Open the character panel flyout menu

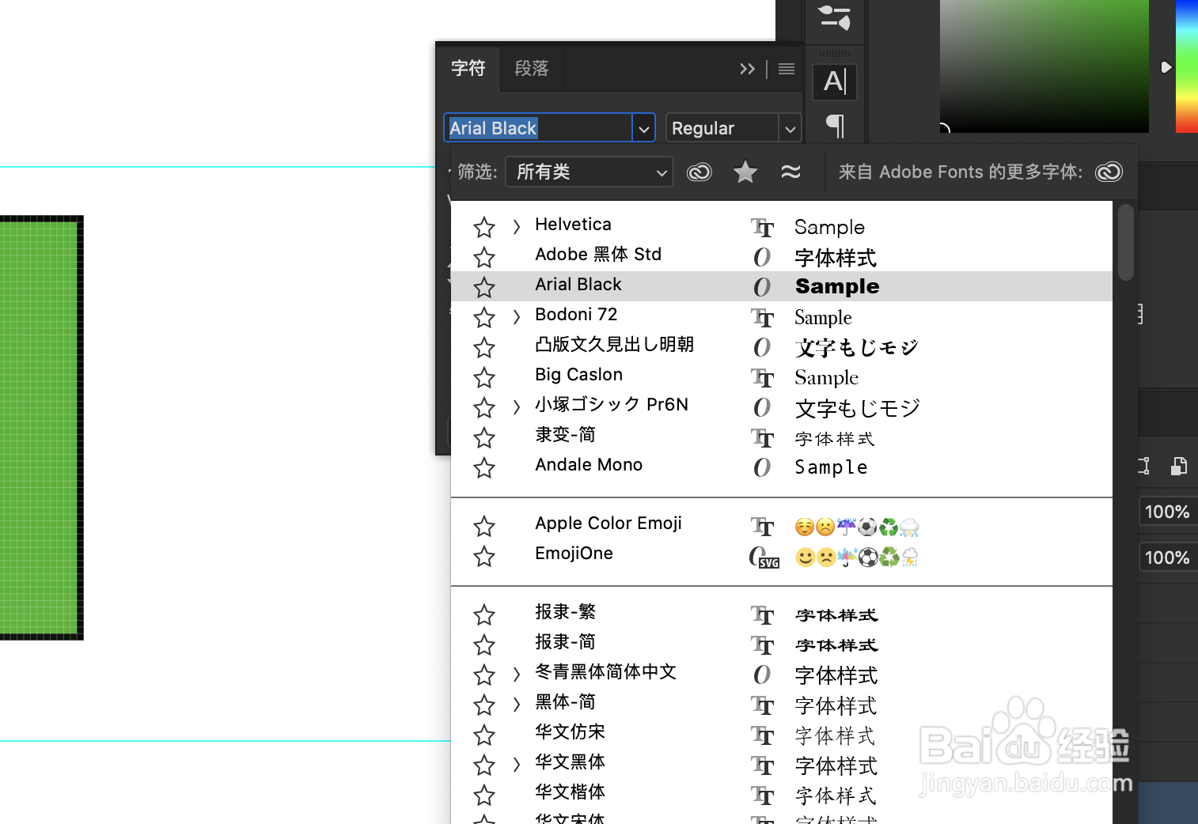[x=787, y=69]
